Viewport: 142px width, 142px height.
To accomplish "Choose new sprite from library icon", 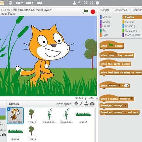I will 76,104.
